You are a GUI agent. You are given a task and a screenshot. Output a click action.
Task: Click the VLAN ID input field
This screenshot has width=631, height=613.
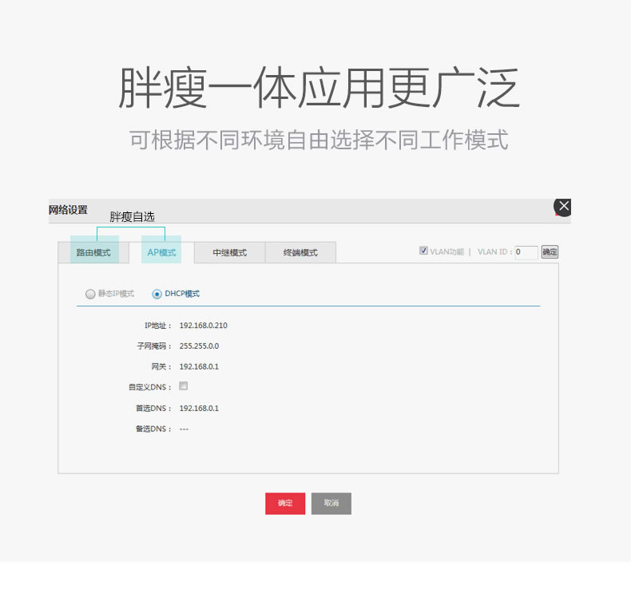[x=526, y=252]
